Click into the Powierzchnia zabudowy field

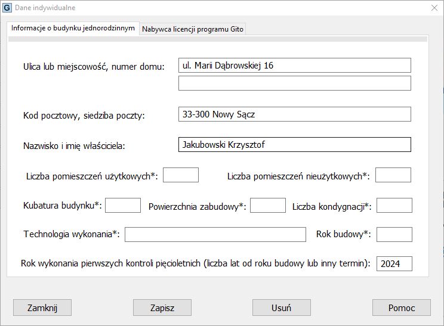[x=268, y=206]
